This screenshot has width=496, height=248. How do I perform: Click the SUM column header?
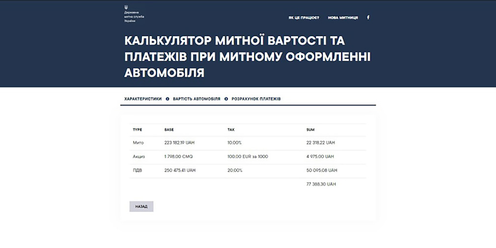pyautogui.click(x=310, y=130)
